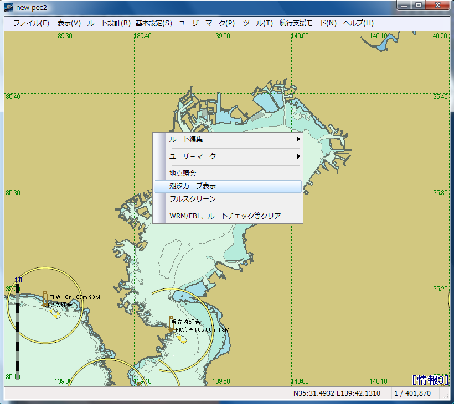Open the ルート設計(R) menu

109,23
